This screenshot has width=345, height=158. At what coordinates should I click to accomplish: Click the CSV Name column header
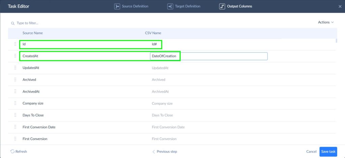[x=153, y=33]
